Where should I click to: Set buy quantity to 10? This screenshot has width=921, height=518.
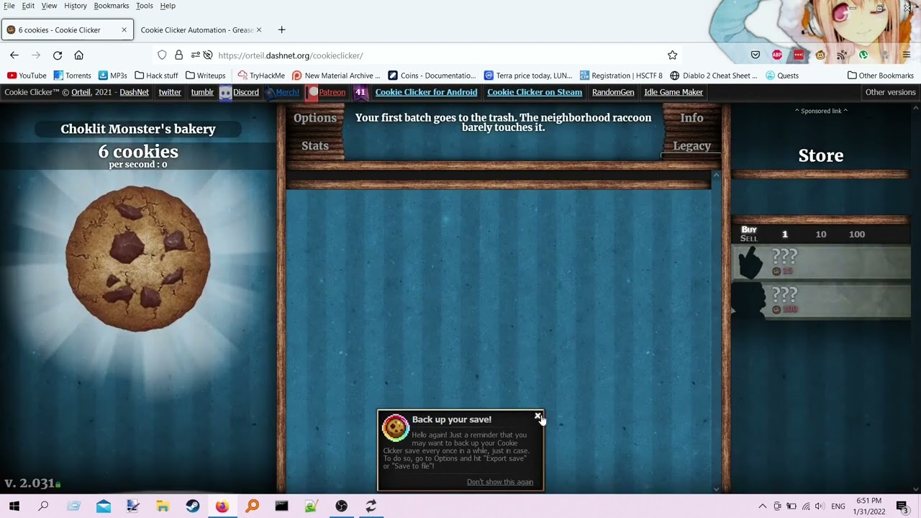tap(821, 234)
